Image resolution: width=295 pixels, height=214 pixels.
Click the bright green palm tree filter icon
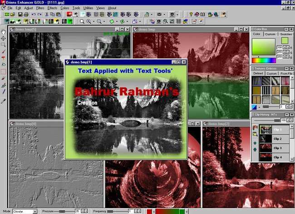[70, 21]
